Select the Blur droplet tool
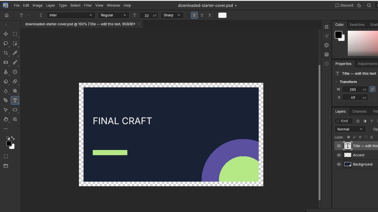The image size is (378, 212). 6,91
